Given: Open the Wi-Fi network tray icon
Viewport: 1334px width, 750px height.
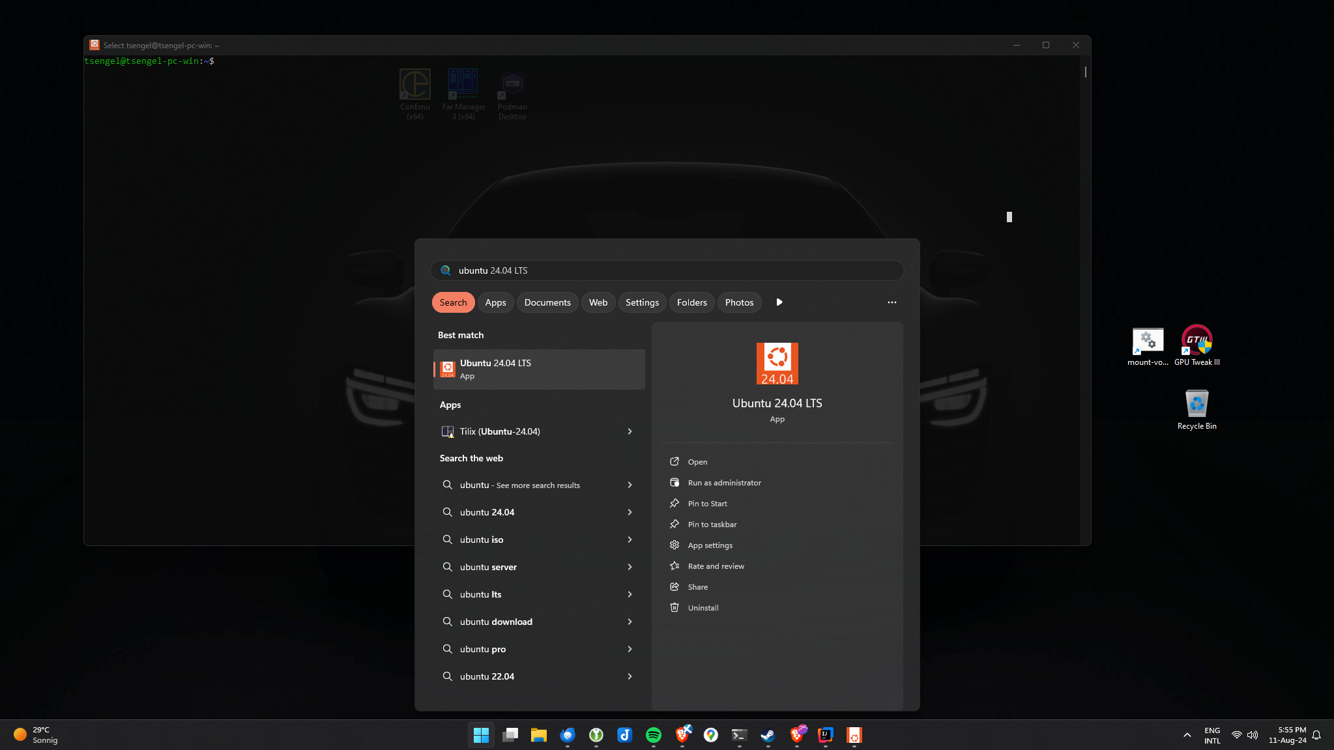Looking at the screenshot, I should click(1236, 735).
